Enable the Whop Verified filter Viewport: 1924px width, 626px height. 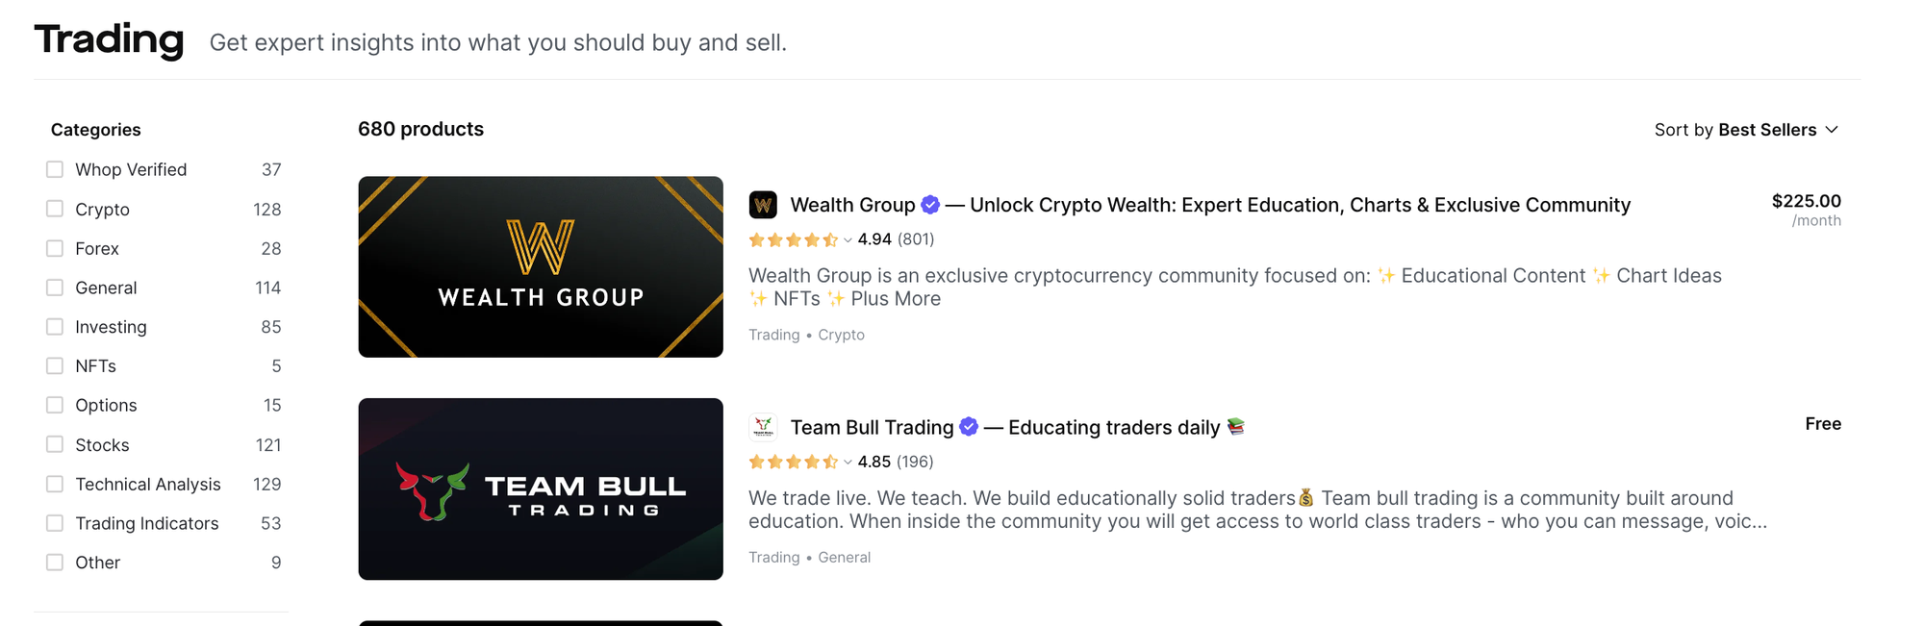(x=54, y=169)
